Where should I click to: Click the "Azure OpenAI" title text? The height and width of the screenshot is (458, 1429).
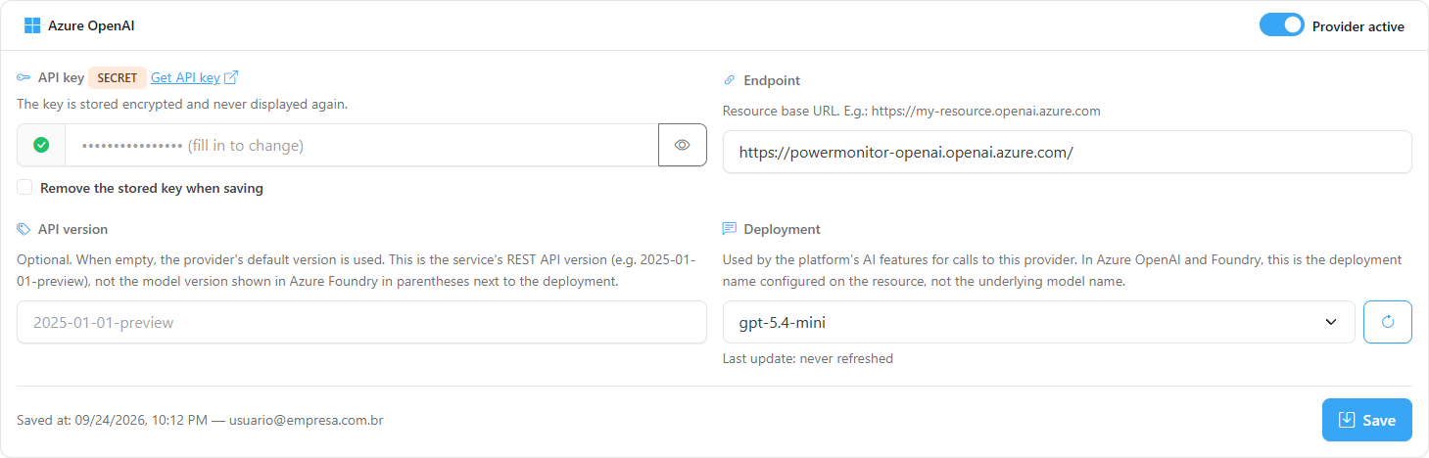tap(91, 26)
